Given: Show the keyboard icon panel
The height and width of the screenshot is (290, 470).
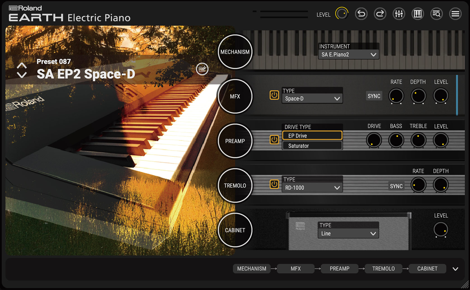Looking at the screenshot, I should pyautogui.click(x=417, y=14).
